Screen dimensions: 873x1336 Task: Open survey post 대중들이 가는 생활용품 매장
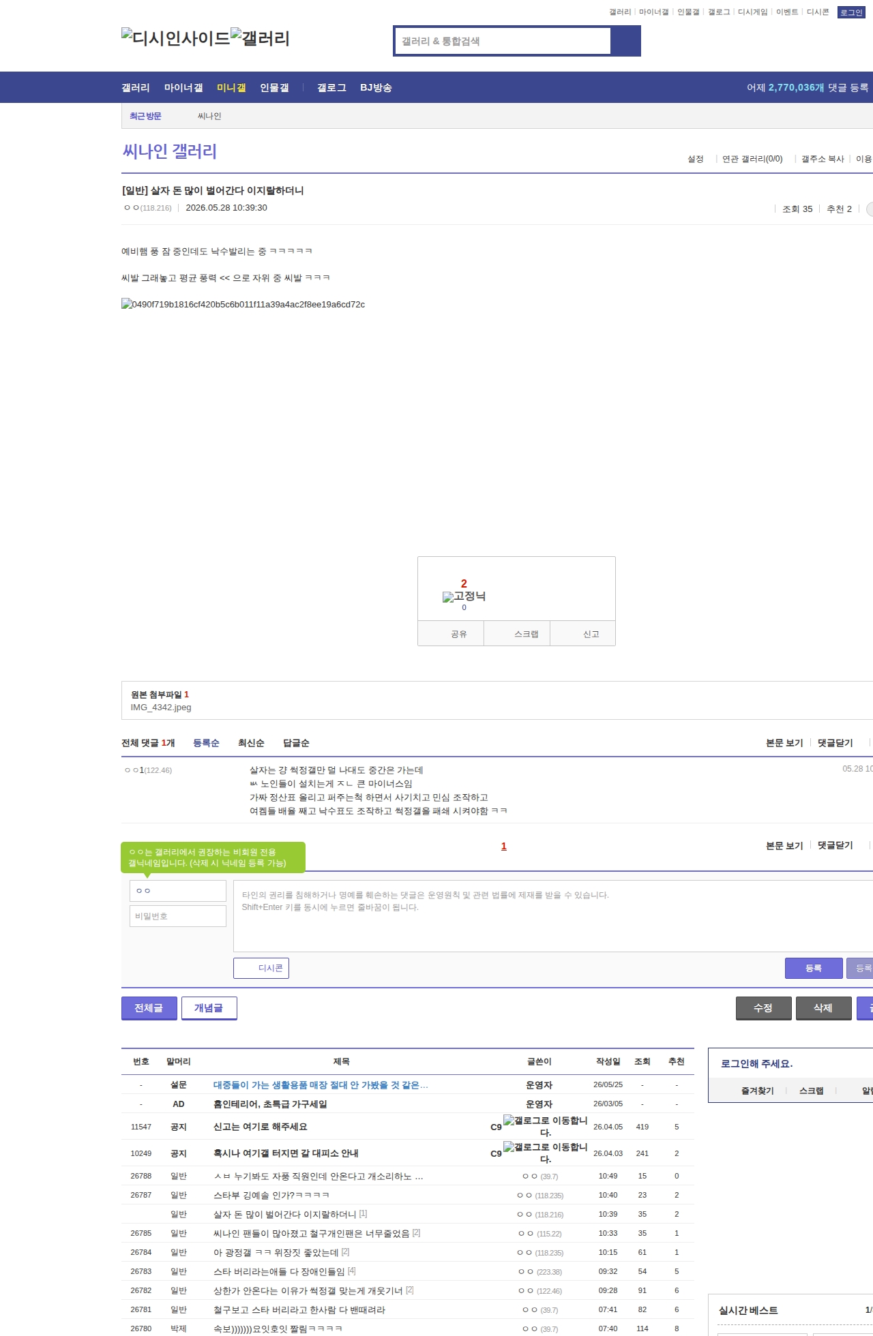[x=321, y=1084]
